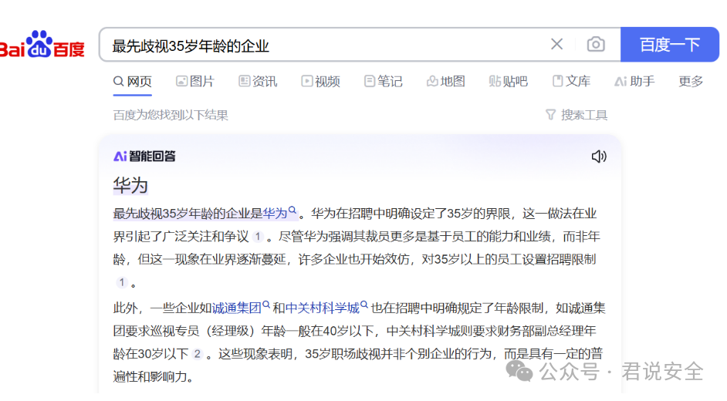Click citation 1 after 招聘限制
The height and width of the screenshot is (401, 727).
click(121, 282)
